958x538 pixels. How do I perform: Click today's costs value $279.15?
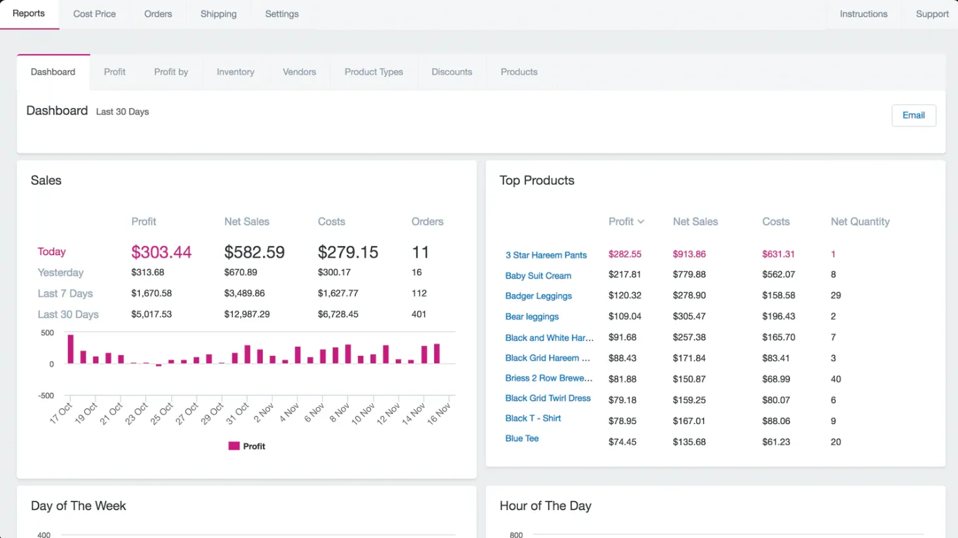348,252
